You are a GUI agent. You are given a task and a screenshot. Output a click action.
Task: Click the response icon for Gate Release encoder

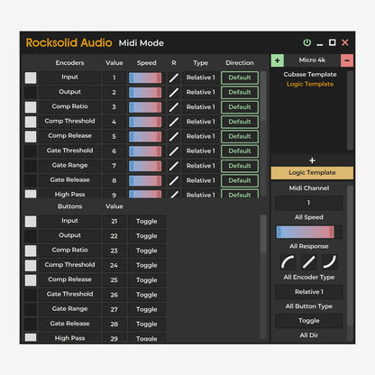tap(174, 180)
